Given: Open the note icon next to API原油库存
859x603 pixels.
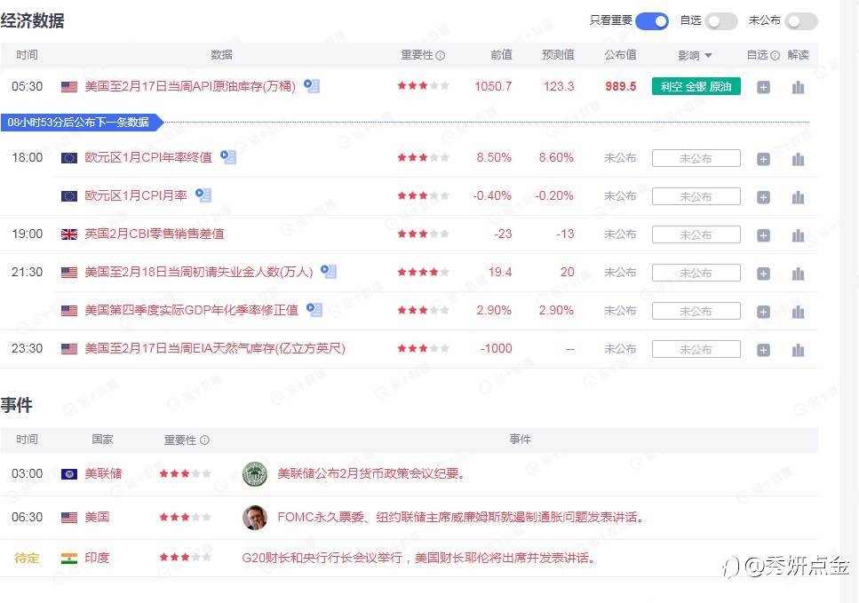Looking at the screenshot, I should pos(312,86).
